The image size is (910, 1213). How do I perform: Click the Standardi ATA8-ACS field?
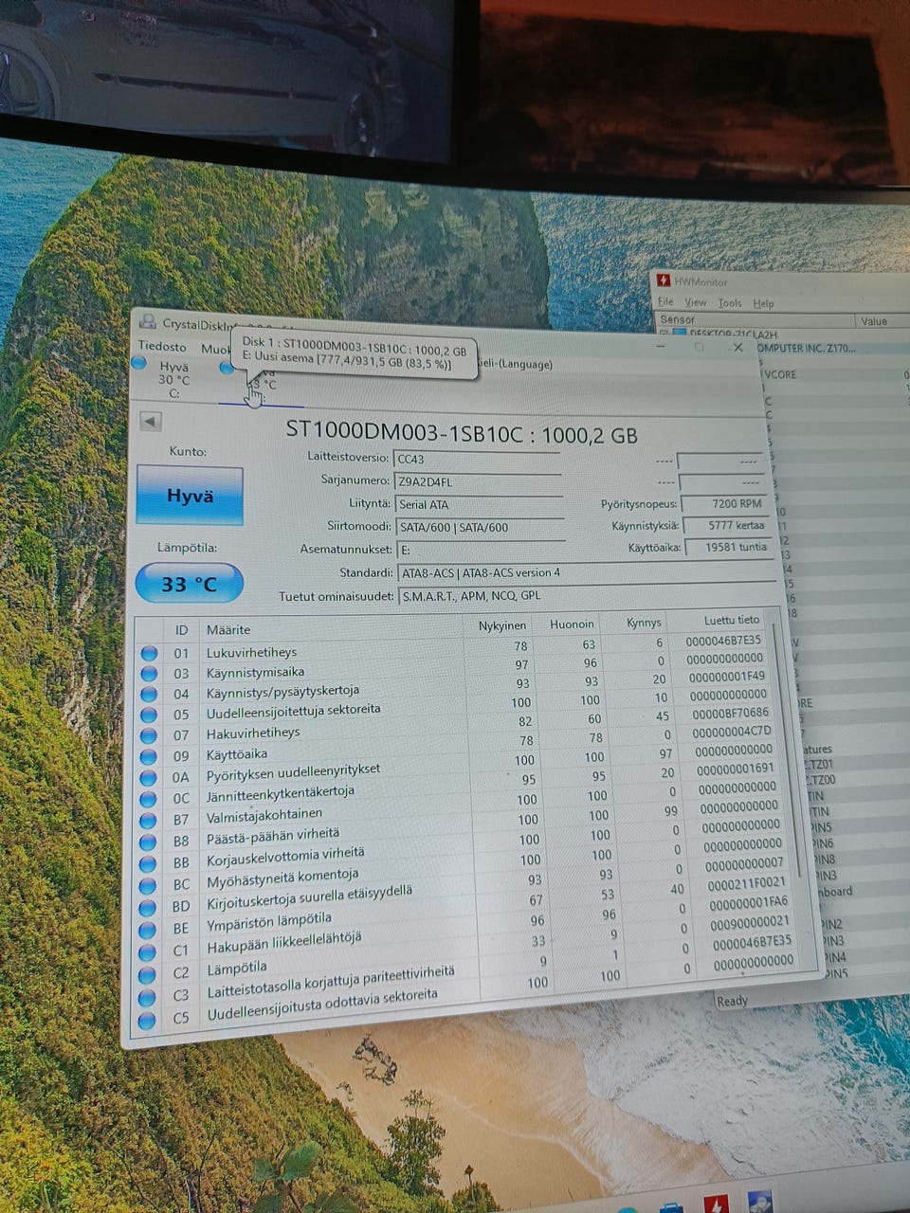(586, 572)
